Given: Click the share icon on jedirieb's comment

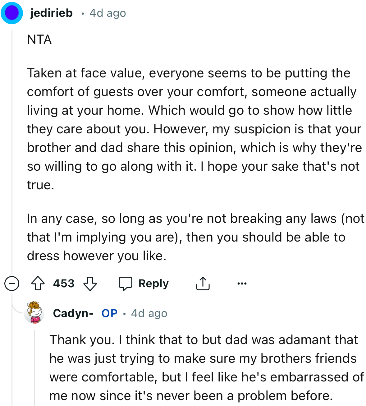Looking at the screenshot, I should [203, 283].
